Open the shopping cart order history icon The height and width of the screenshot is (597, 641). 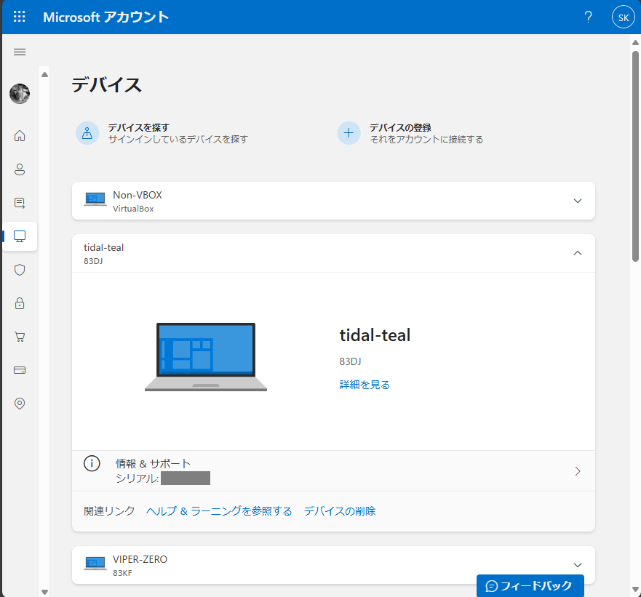[x=20, y=337]
